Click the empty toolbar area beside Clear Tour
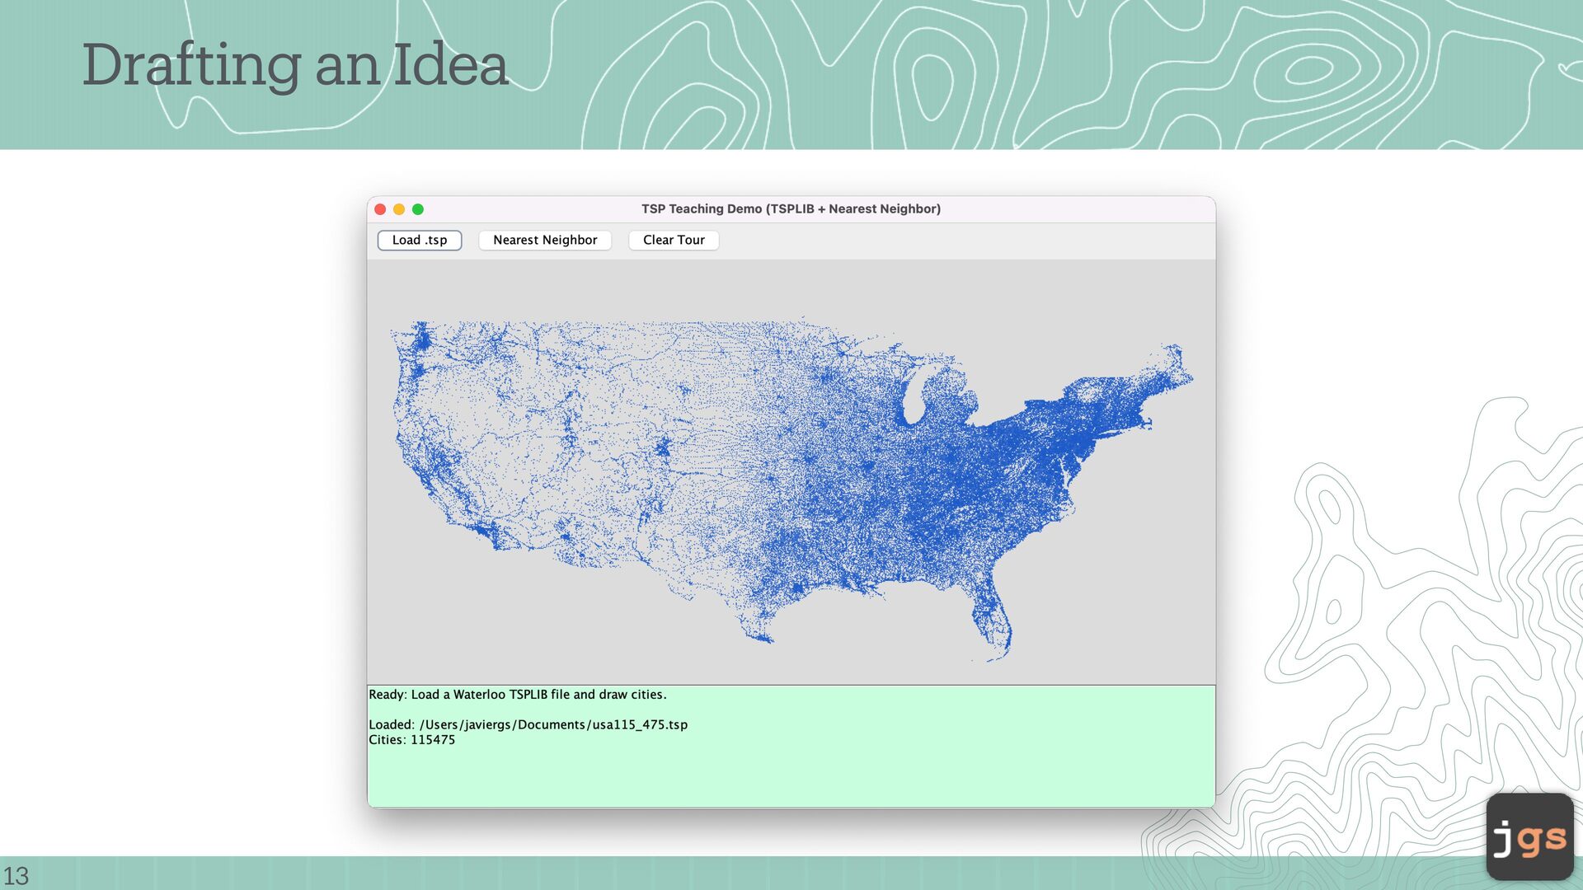The width and height of the screenshot is (1583, 890). (x=965, y=240)
